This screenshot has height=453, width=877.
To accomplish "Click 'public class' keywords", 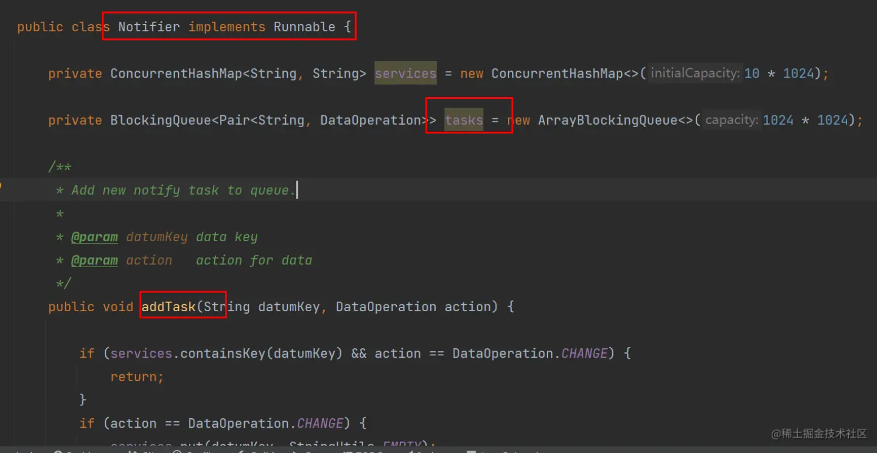I will click(64, 27).
